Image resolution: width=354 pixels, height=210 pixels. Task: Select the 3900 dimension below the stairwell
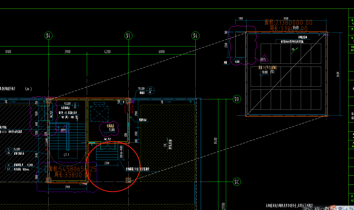67,187
